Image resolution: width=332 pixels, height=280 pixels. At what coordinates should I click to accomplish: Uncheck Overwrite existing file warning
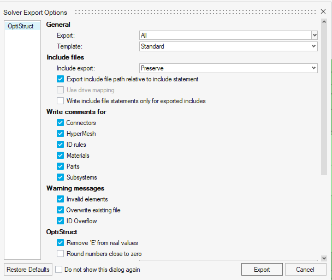click(61, 210)
